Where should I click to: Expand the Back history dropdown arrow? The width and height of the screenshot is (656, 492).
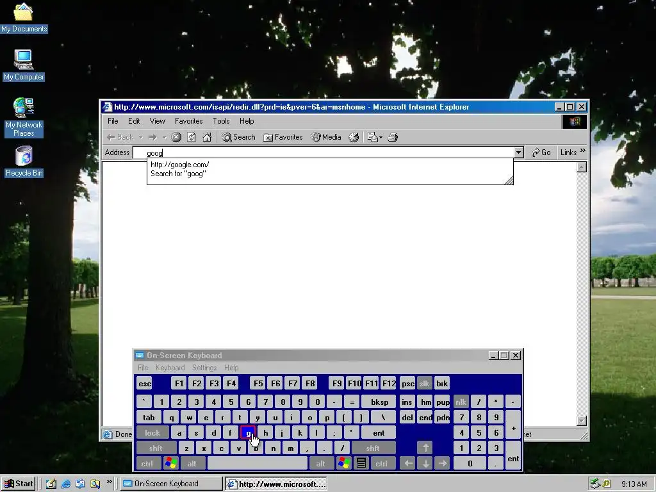(x=140, y=137)
